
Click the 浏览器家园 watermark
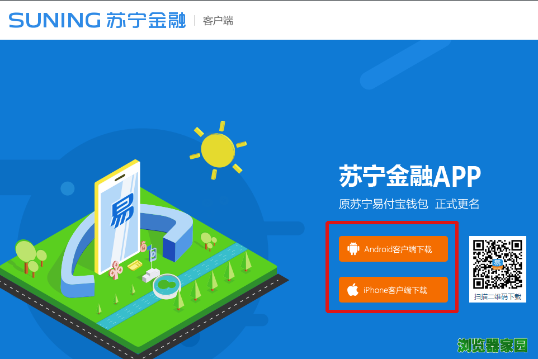tap(492, 345)
